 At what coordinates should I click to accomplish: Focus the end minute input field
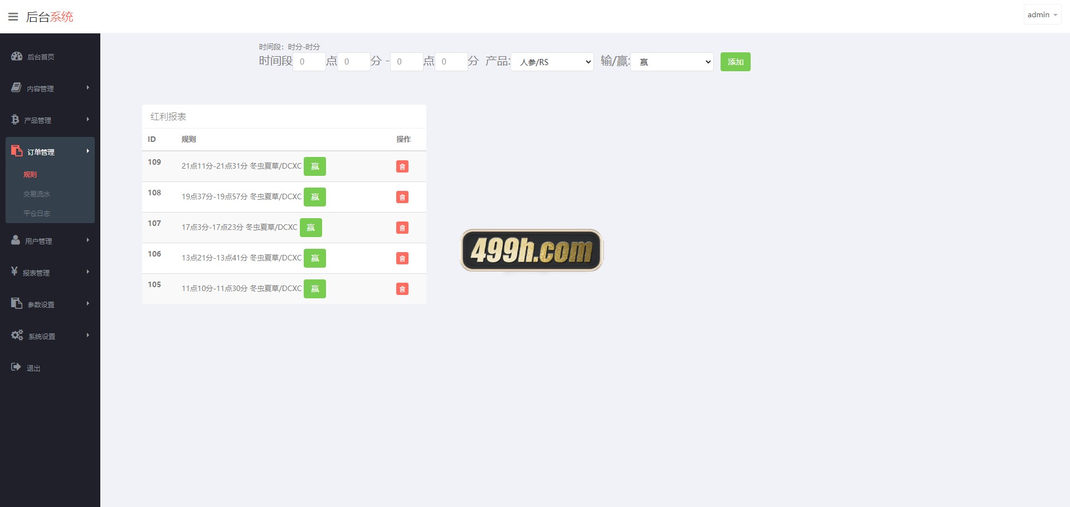(x=451, y=62)
